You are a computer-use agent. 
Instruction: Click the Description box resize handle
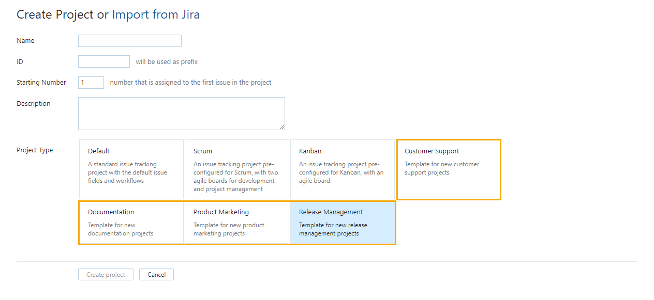click(x=282, y=127)
